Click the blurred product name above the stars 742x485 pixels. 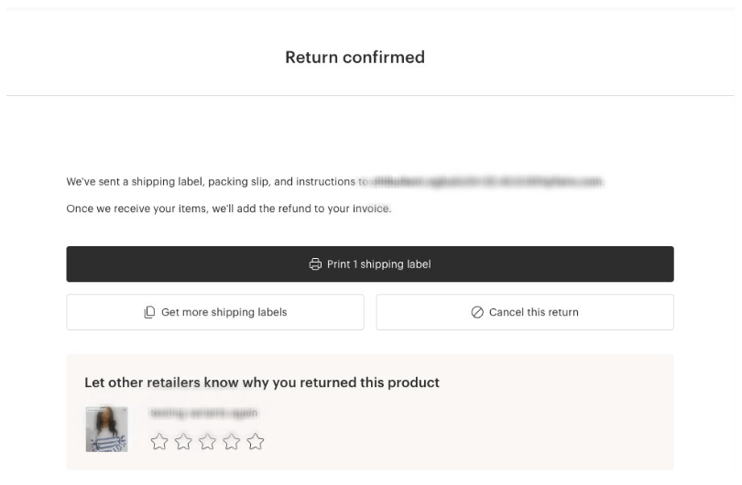pos(204,414)
